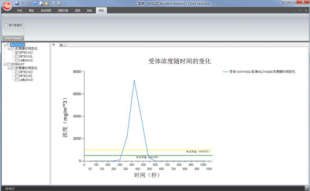310x191 pixels.
Task: Click the green threshold line label 504.436
Action: [148, 157]
